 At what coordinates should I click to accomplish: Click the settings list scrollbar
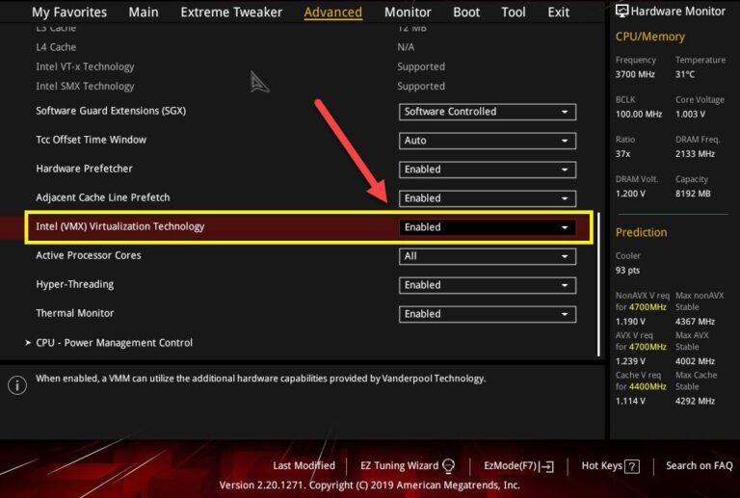click(598, 284)
